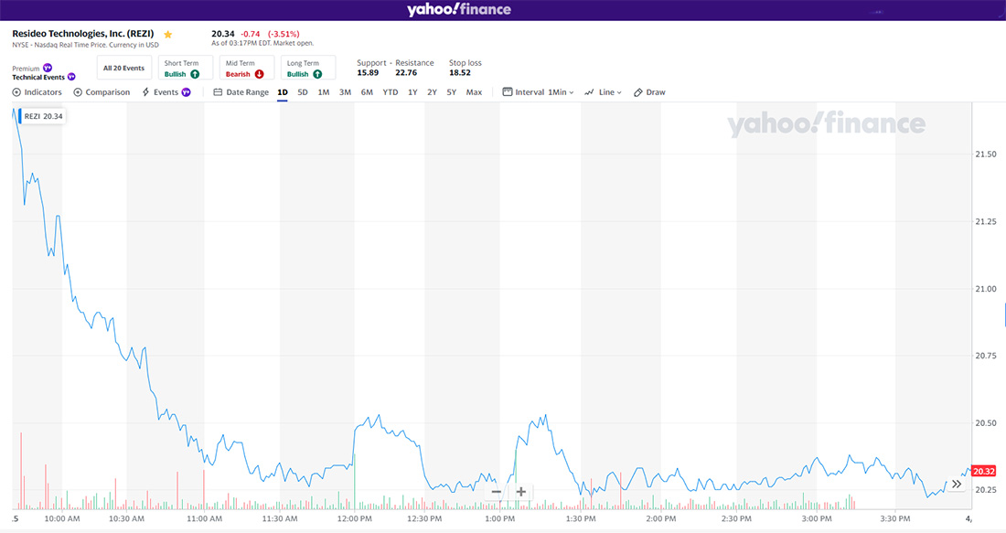Click Long Term Bullish up-arrow icon
The width and height of the screenshot is (1006, 533).
click(x=317, y=74)
